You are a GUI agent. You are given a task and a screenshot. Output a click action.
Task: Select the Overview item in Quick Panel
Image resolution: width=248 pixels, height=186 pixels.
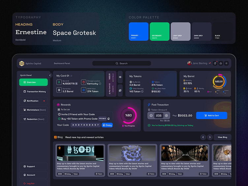tap(33, 82)
